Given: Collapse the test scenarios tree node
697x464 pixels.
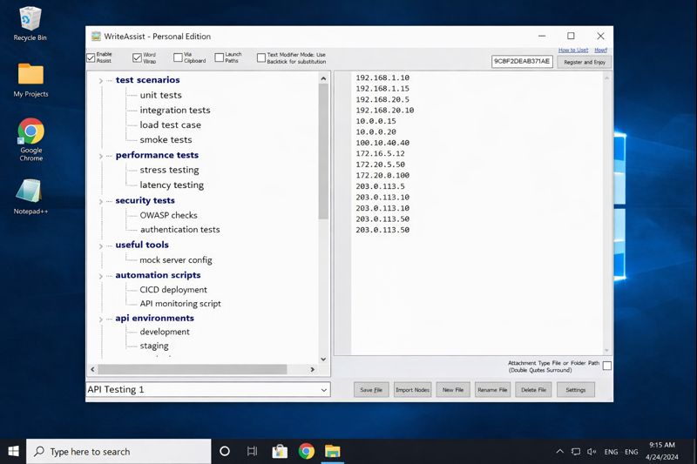Looking at the screenshot, I should point(101,81).
